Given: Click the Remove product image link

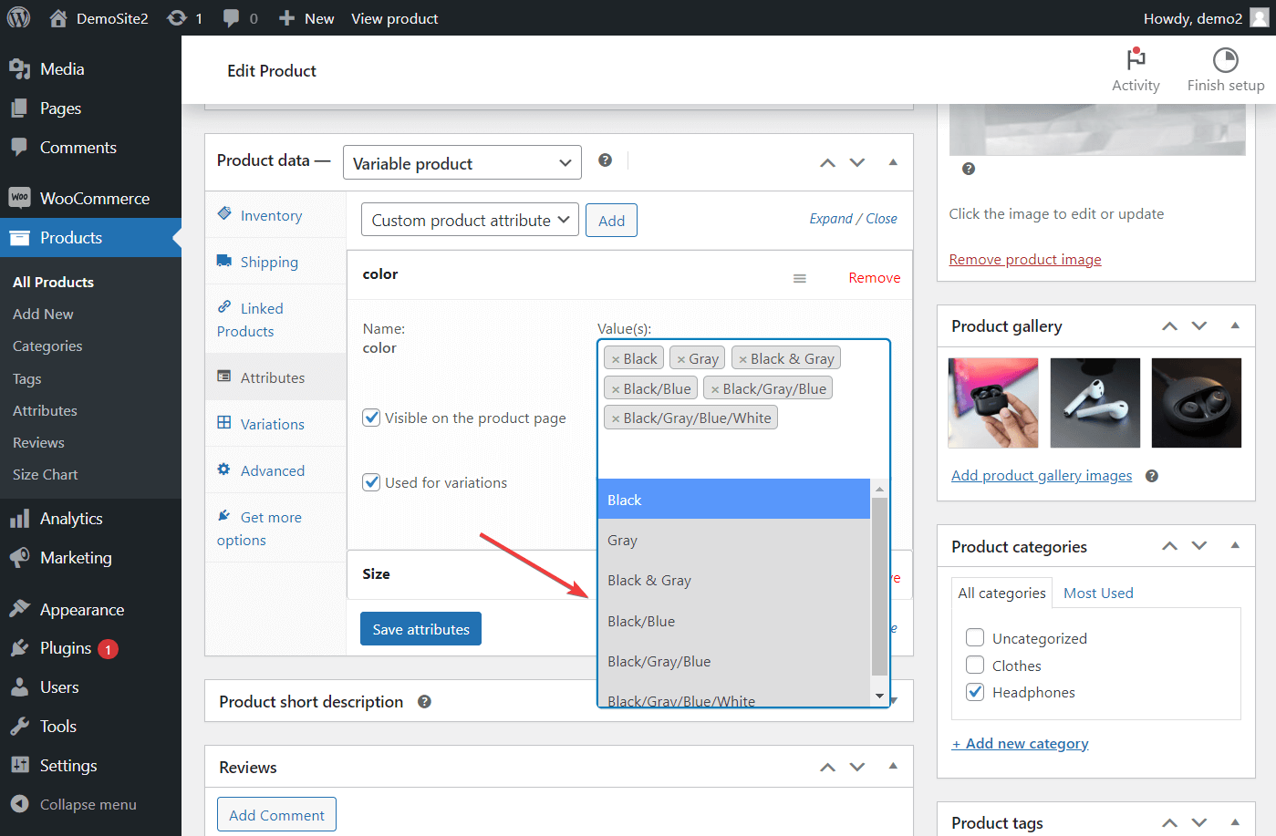Looking at the screenshot, I should tap(1025, 260).
